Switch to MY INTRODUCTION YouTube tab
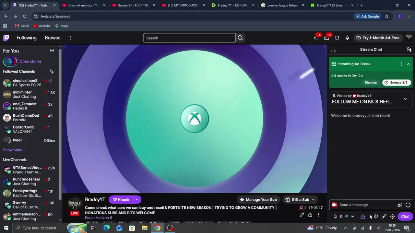This screenshot has height=233, width=415. point(183,5)
